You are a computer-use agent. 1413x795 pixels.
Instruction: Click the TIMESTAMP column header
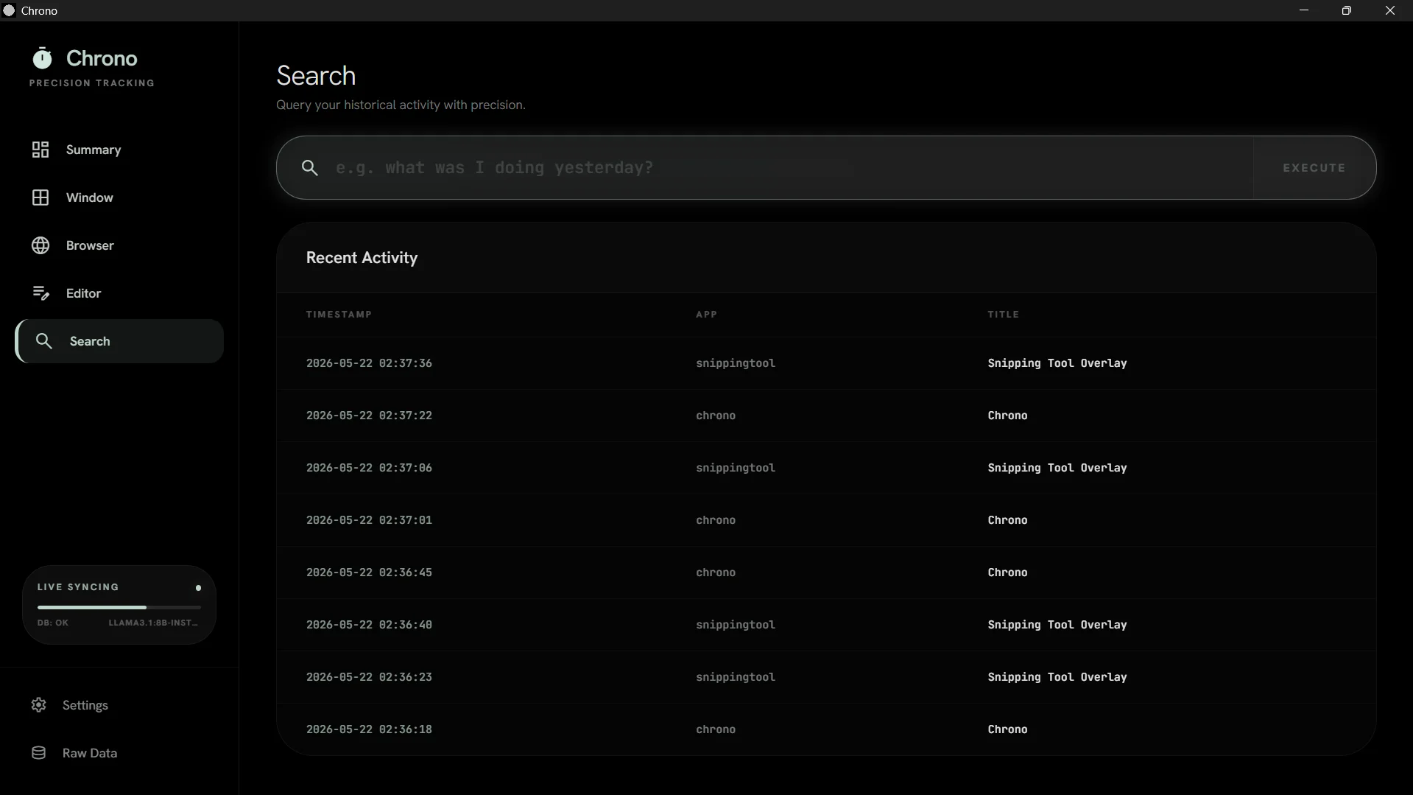click(339, 315)
